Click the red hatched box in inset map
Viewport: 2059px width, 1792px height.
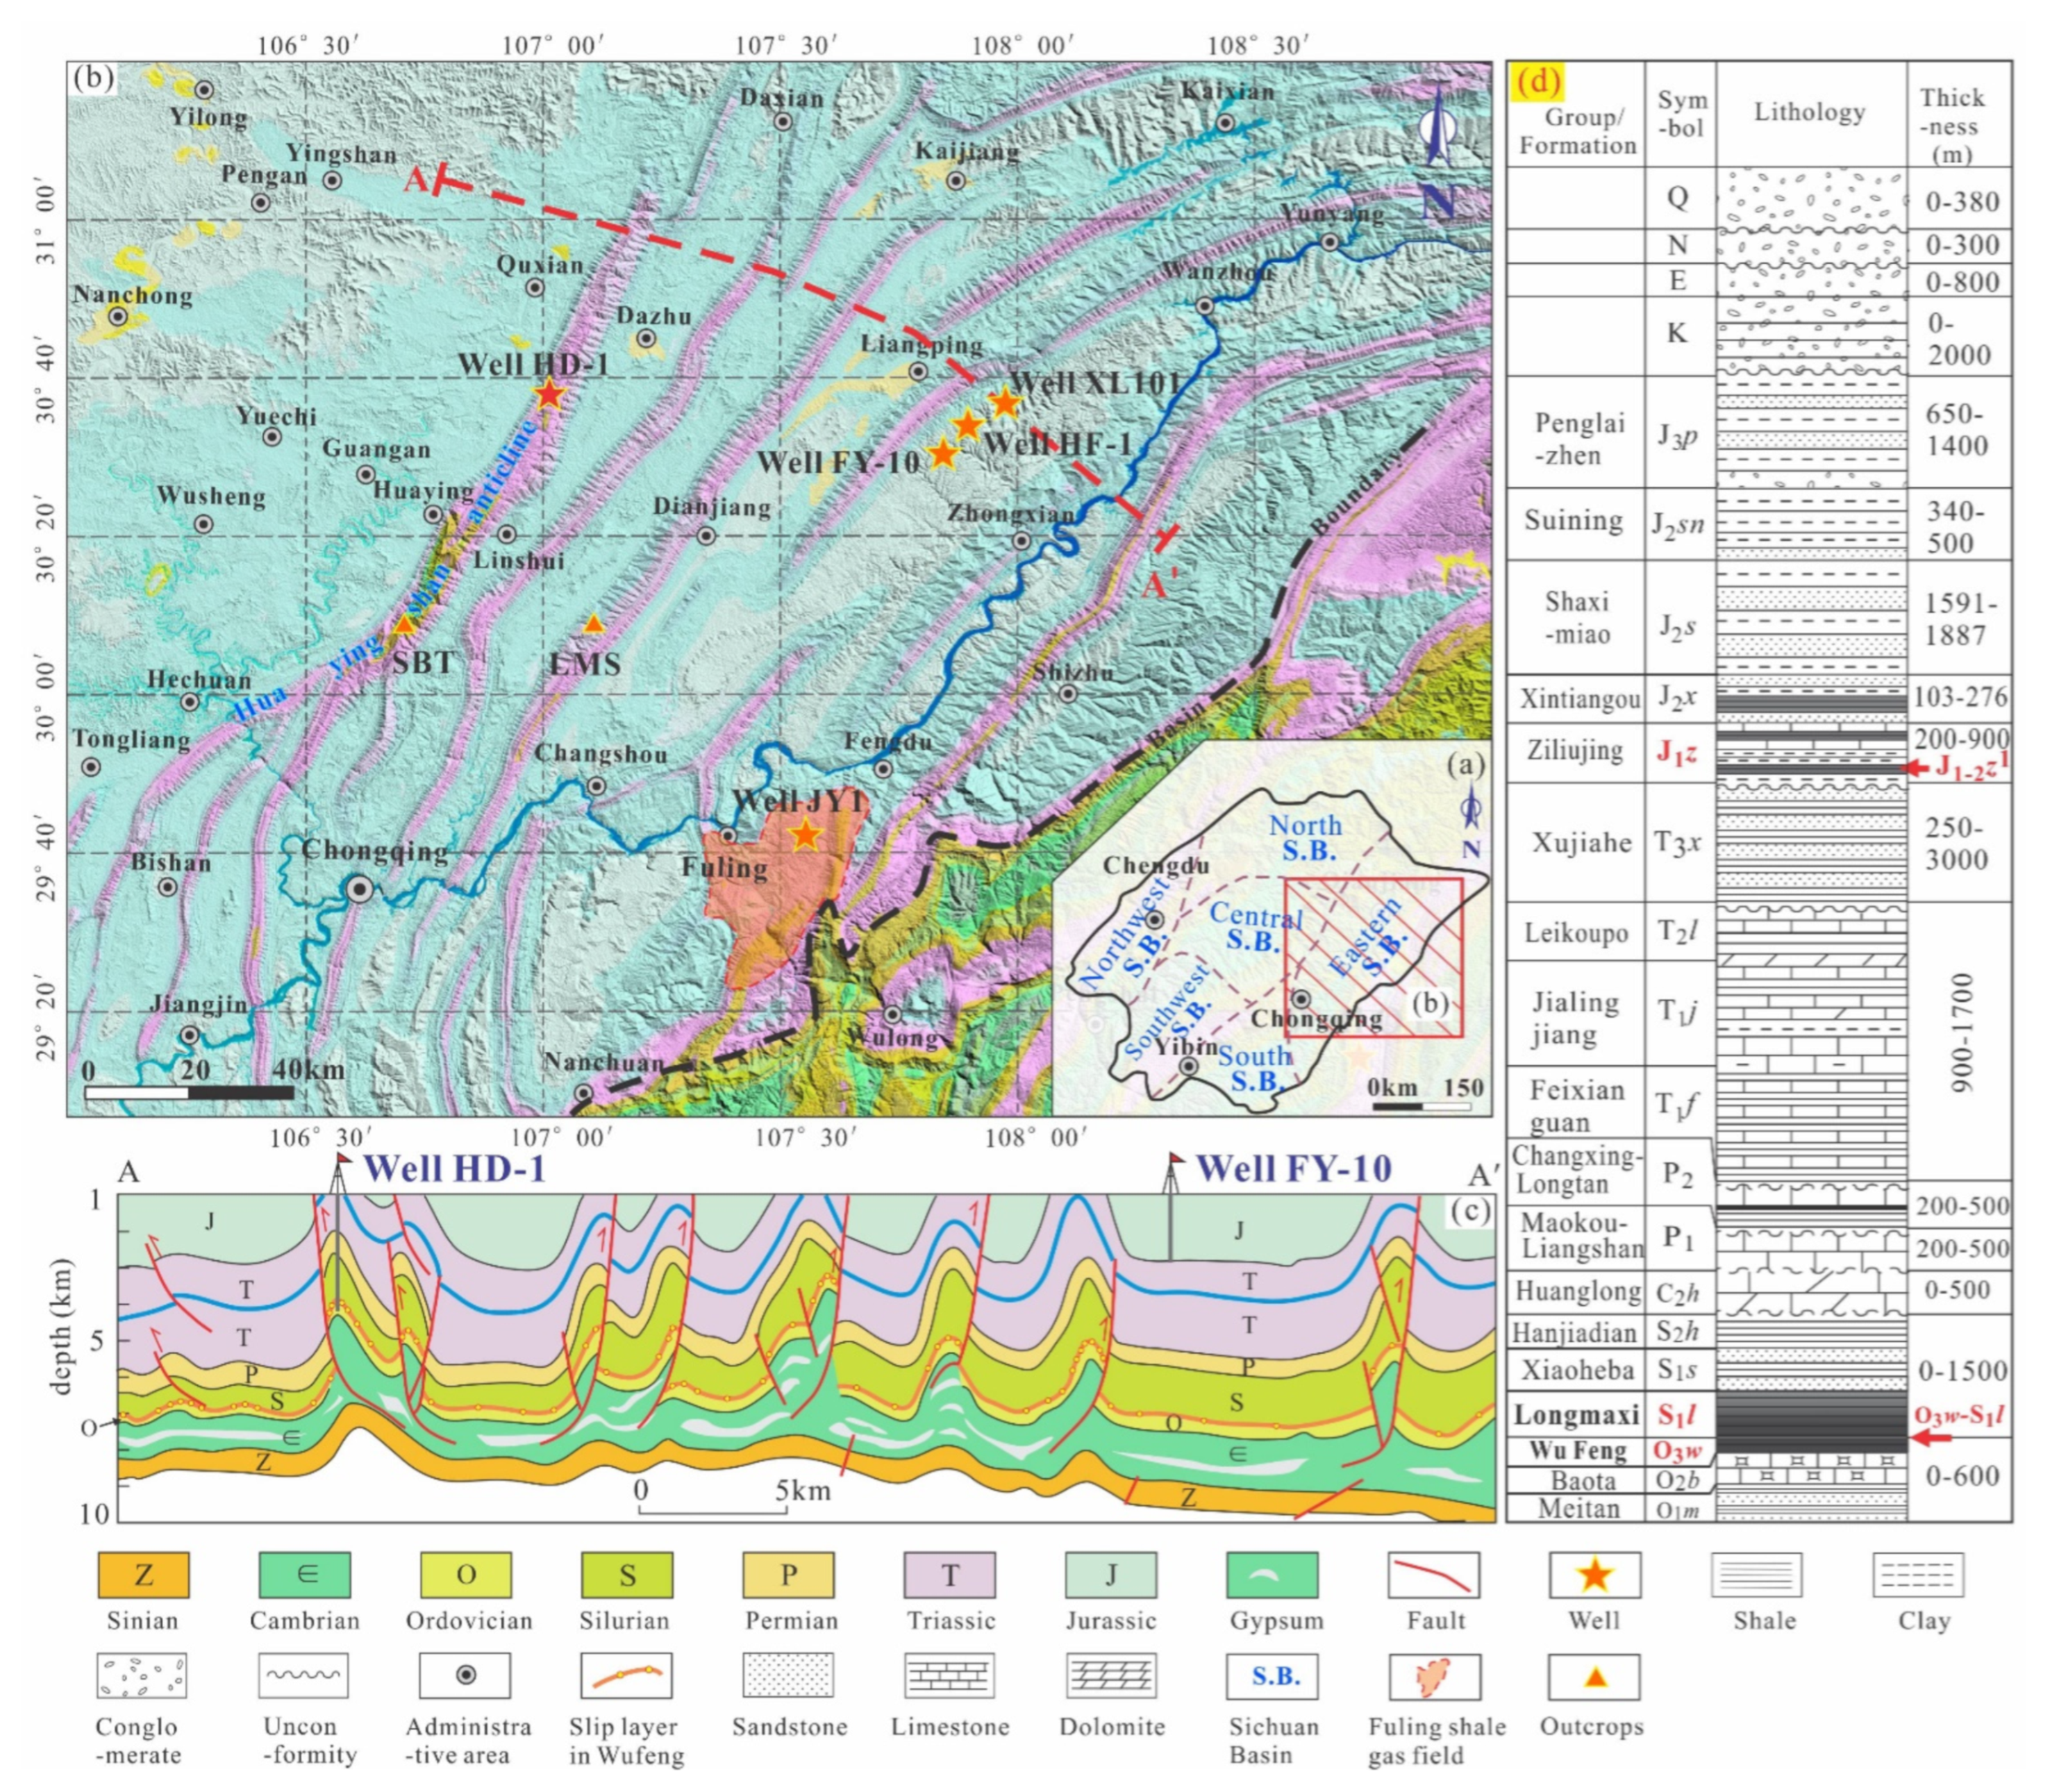1373,957
